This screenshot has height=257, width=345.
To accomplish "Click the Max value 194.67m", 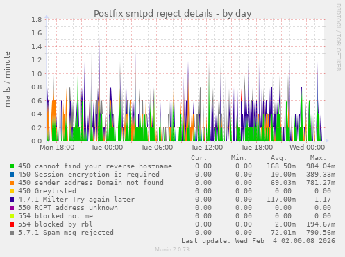I will pyautogui.click(x=321, y=224).
